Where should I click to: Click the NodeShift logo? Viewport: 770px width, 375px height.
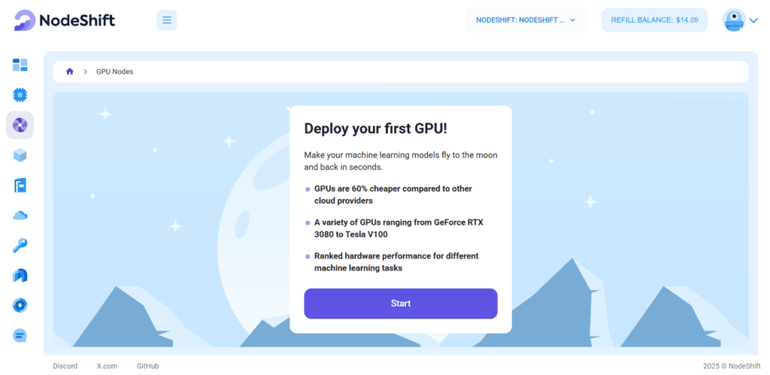(65, 20)
